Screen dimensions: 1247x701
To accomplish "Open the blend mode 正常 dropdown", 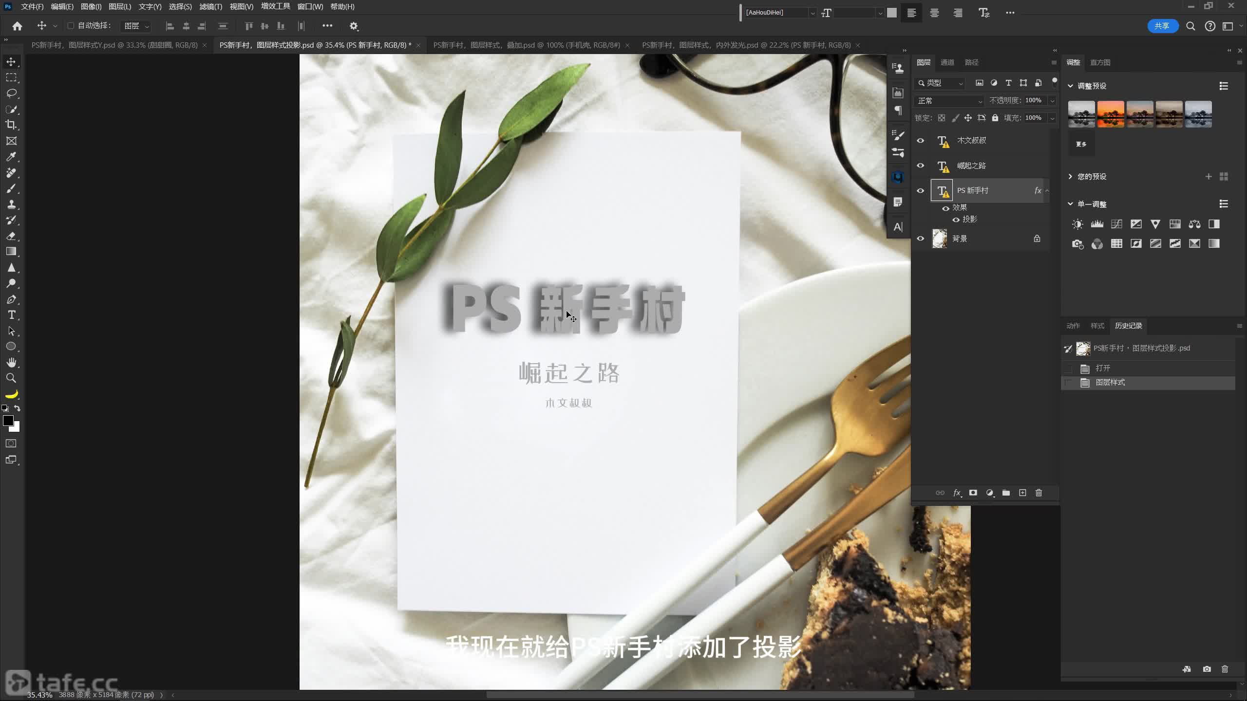I will pyautogui.click(x=949, y=101).
